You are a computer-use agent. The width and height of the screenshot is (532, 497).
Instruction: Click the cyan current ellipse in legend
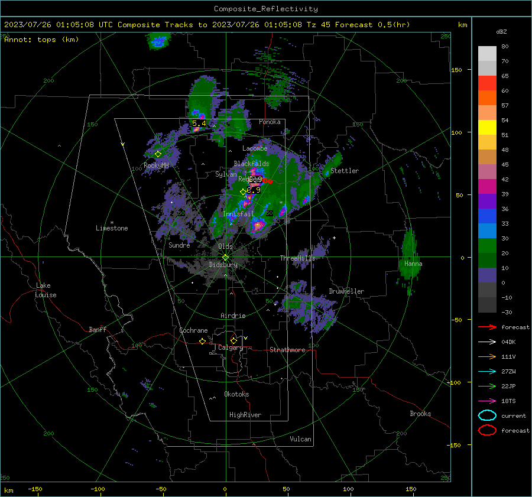click(487, 415)
